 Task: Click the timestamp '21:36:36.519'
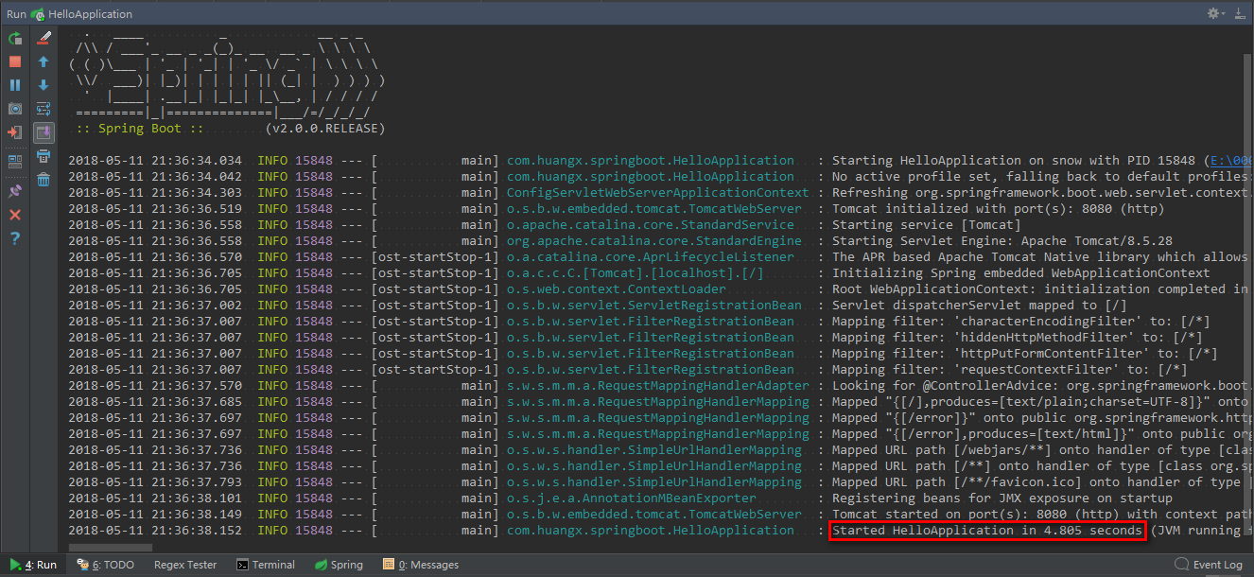pos(197,209)
